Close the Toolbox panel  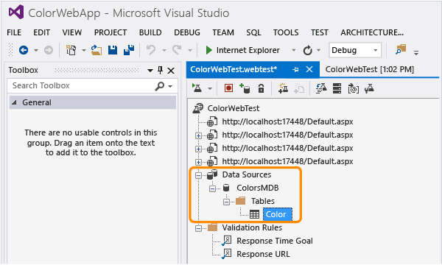tap(171, 71)
